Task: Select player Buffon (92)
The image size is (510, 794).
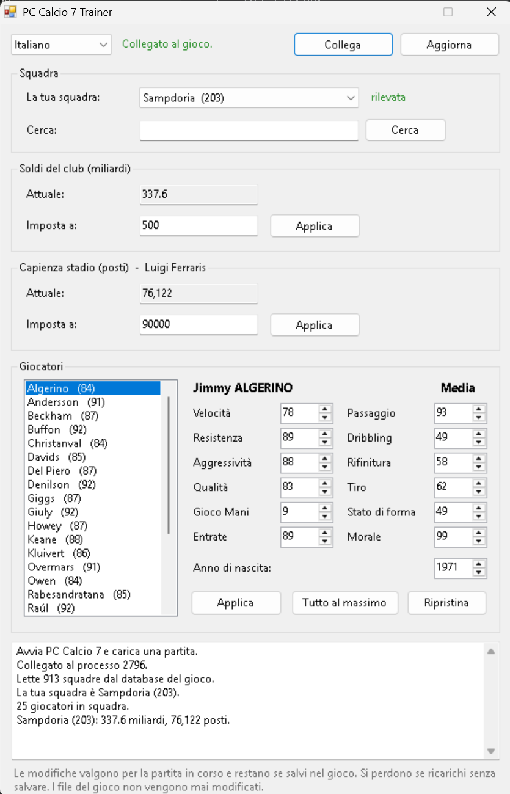Action: [x=92, y=429]
